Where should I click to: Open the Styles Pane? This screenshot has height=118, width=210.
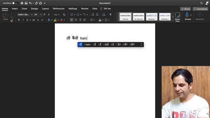coord(178,17)
